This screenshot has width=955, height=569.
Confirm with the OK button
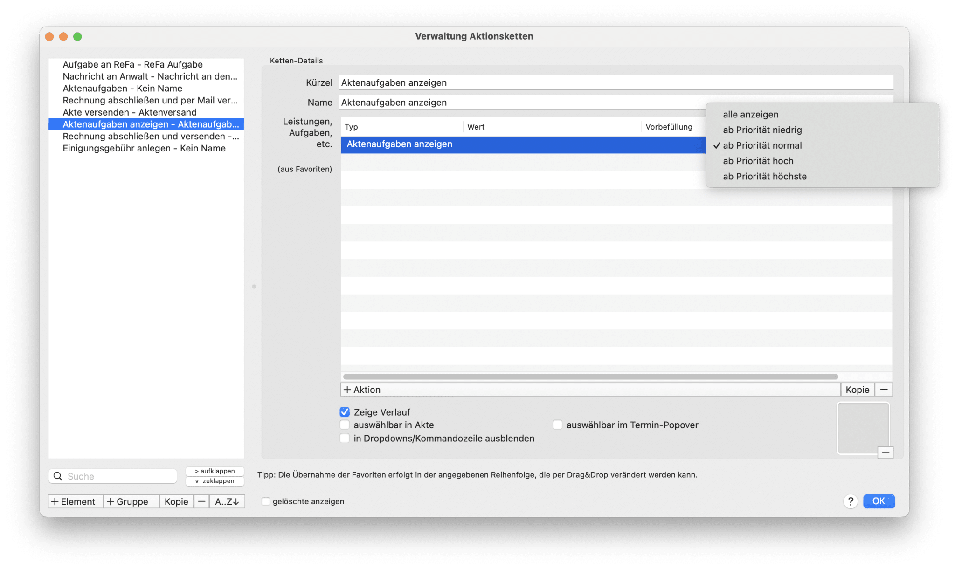click(879, 501)
